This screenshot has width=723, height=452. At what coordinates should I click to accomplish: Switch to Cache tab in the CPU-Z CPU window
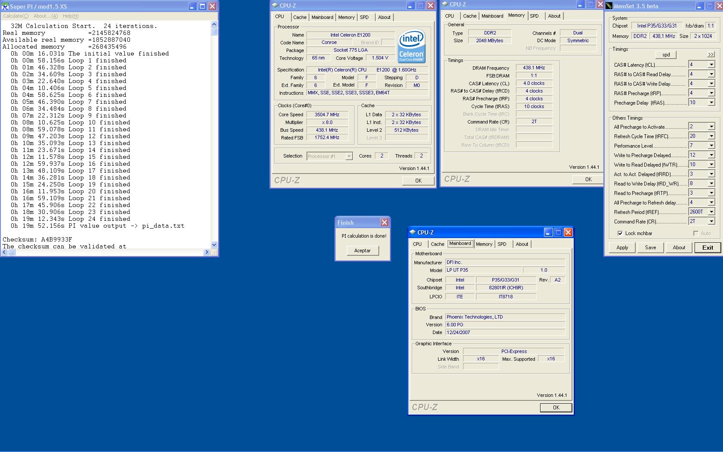300,17
